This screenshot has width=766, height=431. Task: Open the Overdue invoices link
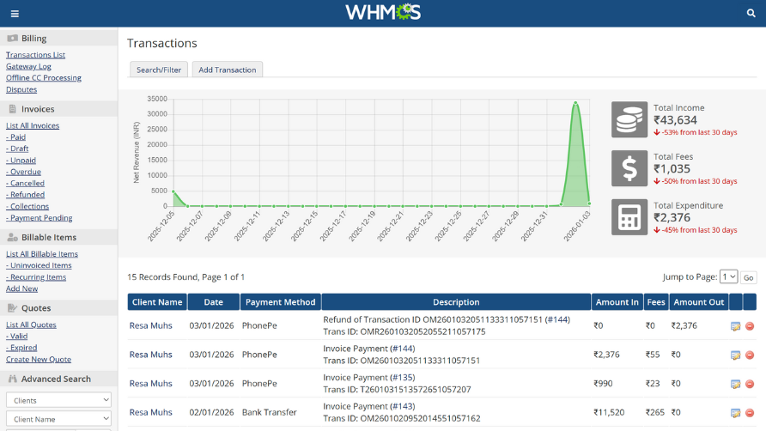(x=25, y=172)
